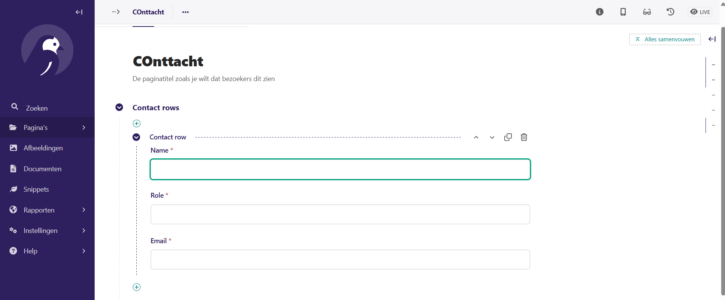This screenshot has height=300, width=725.
Task: Add a block above Contact row
Action: click(x=137, y=123)
